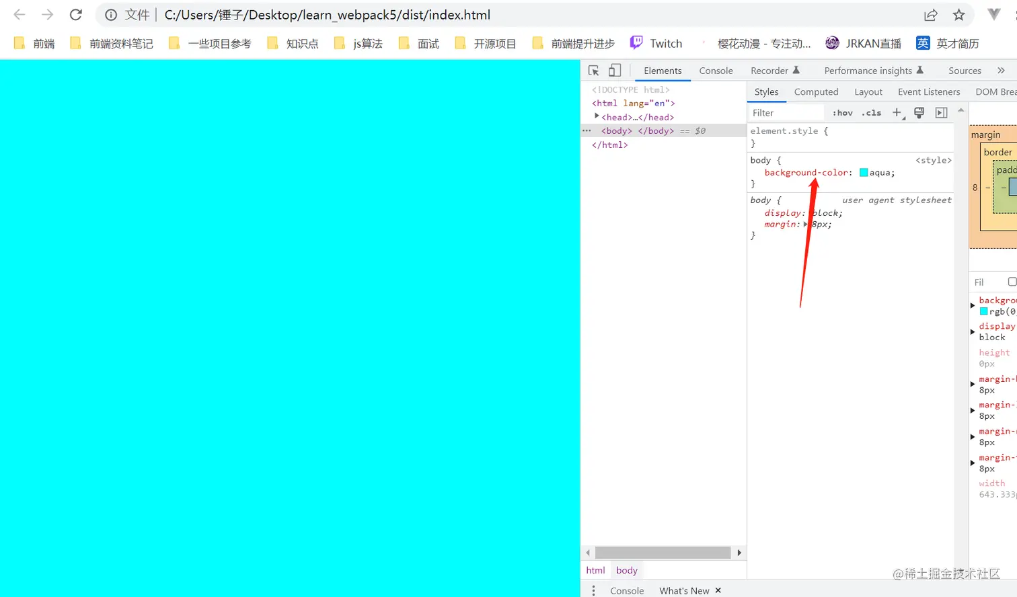Select the Event Listeners sidebar tab

929,92
